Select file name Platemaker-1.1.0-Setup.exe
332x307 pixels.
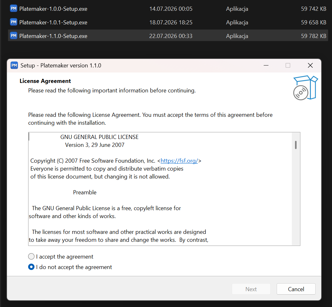click(x=53, y=36)
